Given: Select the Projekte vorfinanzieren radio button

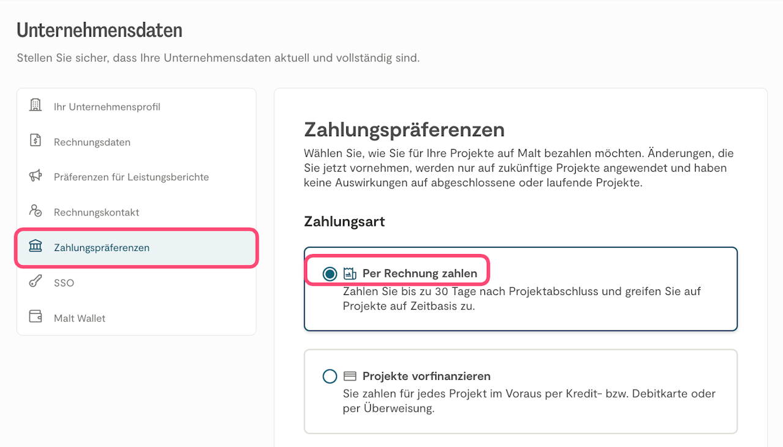Looking at the screenshot, I should 330,376.
